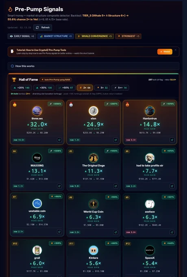Open external link on three.ws card
Image resolution: width=187 pixels, height=277 pixels.
pyautogui.click(x=59, y=140)
